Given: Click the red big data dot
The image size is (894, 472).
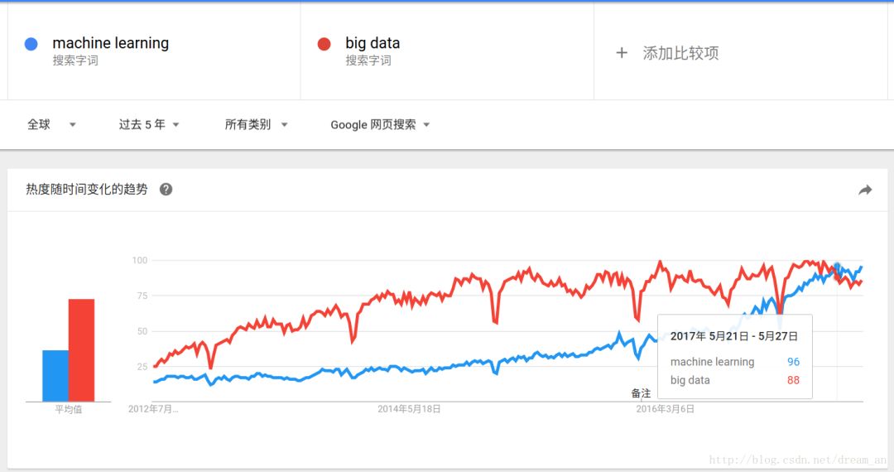Looking at the screenshot, I should click(x=324, y=44).
